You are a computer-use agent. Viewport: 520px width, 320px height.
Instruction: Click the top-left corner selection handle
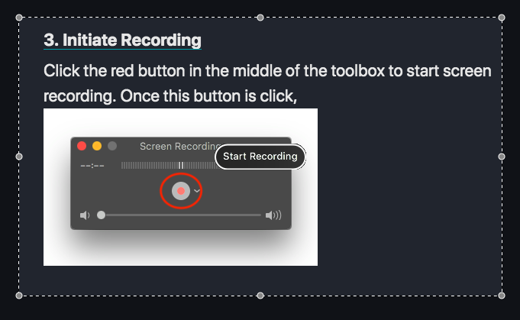tap(19, 18)
